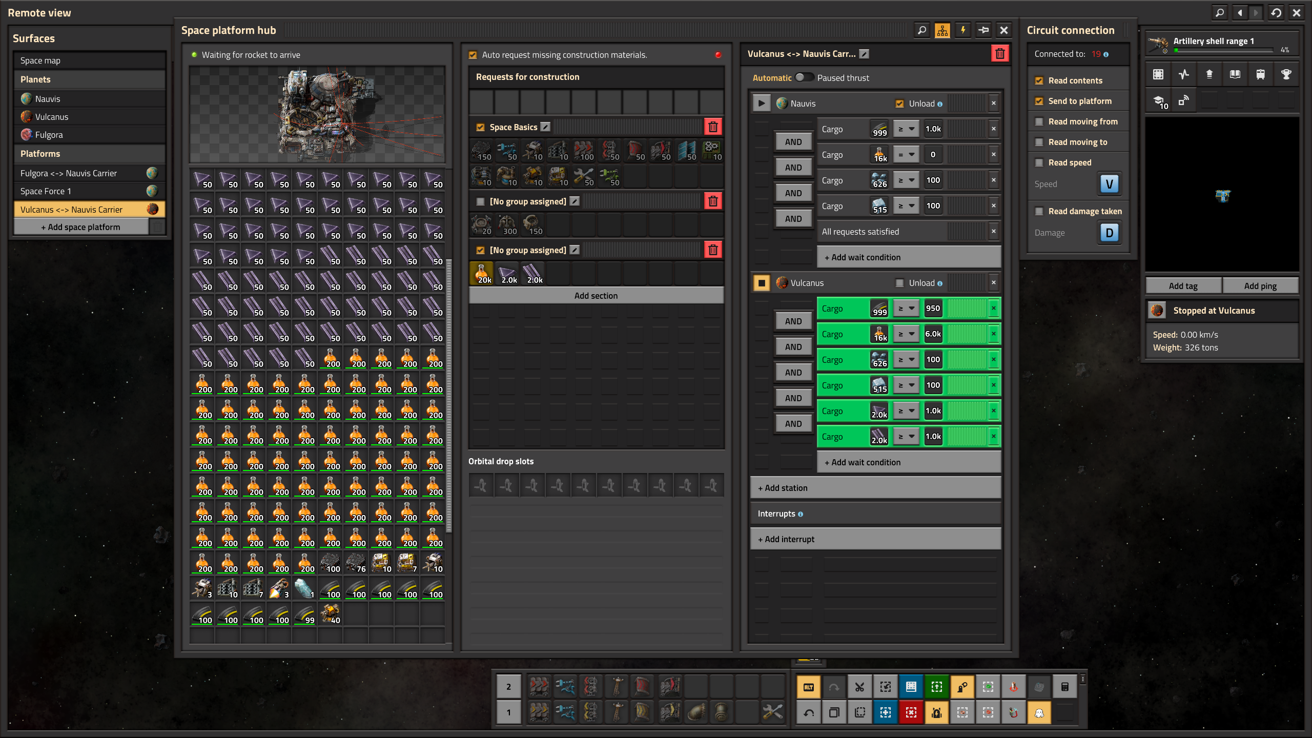Open Space map surface
This screenshot has width=1312, height=738.
point(90,60)
